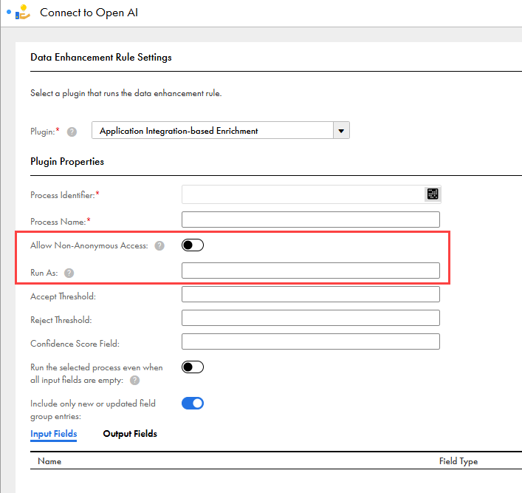Click the Run As input box
The image size is (522, 493).
[311, 271]
